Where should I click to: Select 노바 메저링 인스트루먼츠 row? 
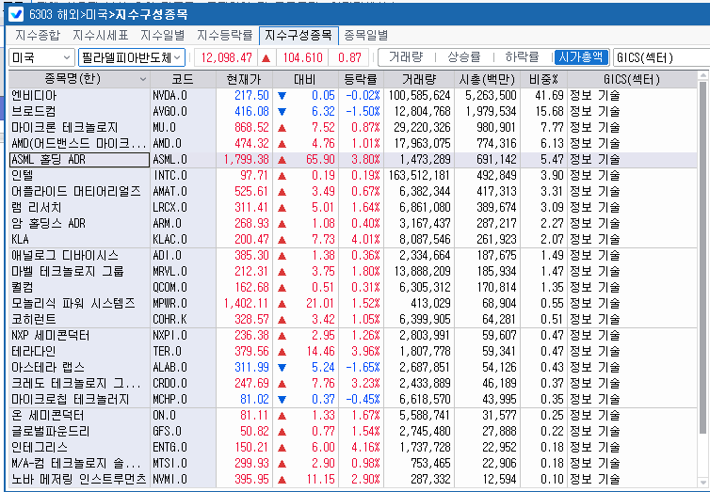click(79, 480)
